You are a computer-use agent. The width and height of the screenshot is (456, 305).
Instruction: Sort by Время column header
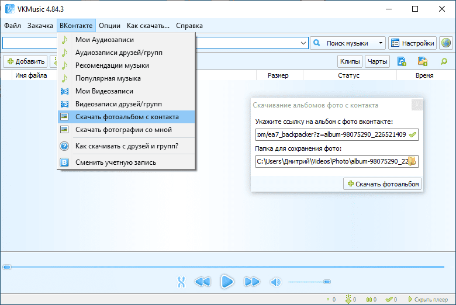[424, 75]
